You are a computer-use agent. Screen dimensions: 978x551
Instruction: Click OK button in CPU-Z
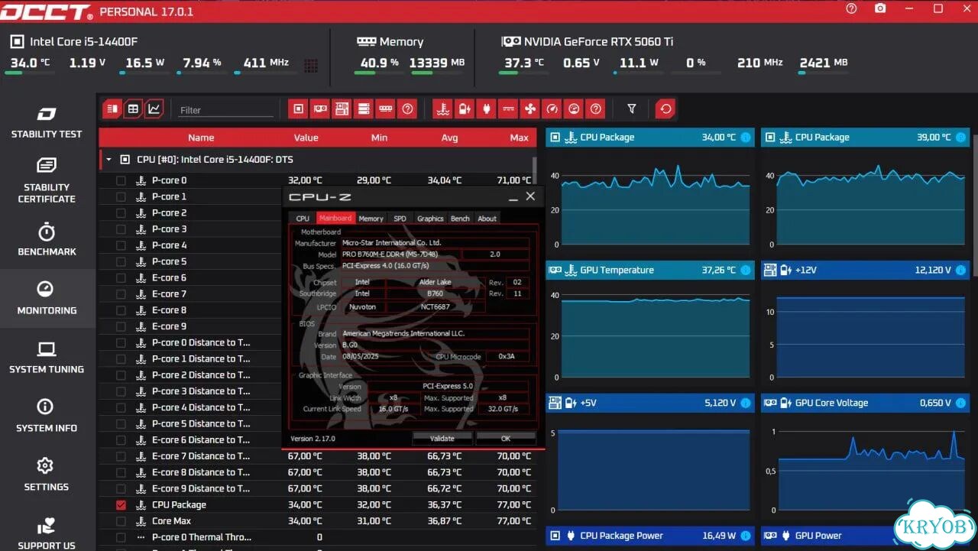(505, 439)
